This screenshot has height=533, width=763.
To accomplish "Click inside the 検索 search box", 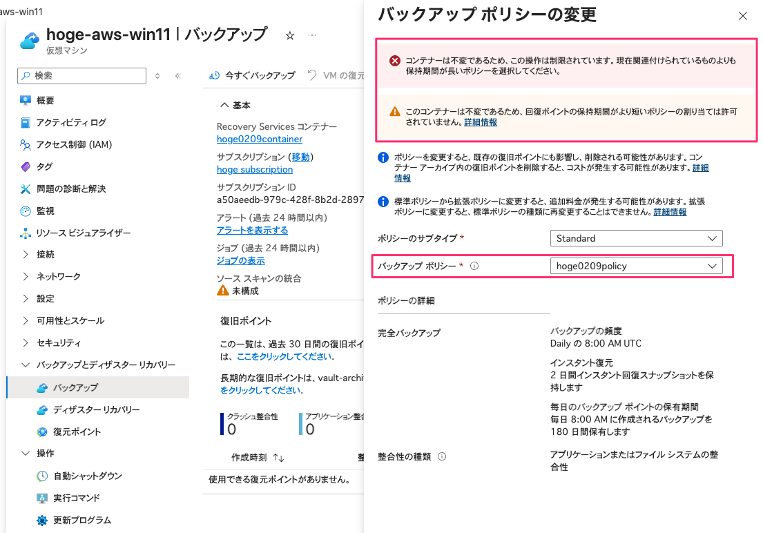I will [81, 76].
